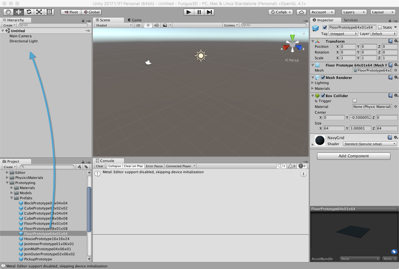The height and width of the screenshot is (269, 399).
Task: Expand the Materials folder in Project
Action: (x=12, y=188)
